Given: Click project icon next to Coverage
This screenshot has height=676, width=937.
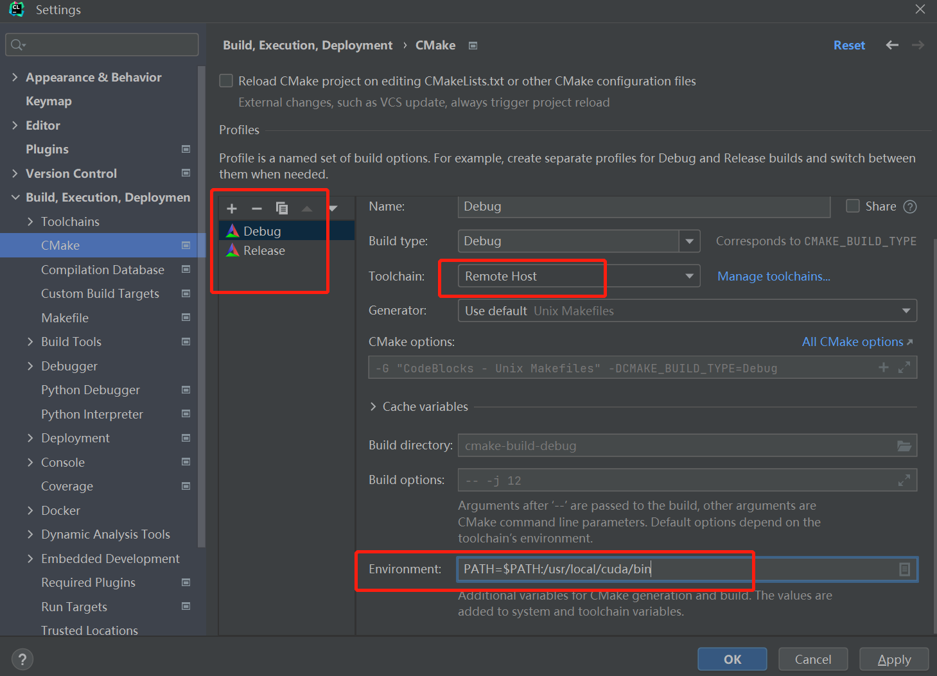Looking at the screenshot, I should [186, 486].
